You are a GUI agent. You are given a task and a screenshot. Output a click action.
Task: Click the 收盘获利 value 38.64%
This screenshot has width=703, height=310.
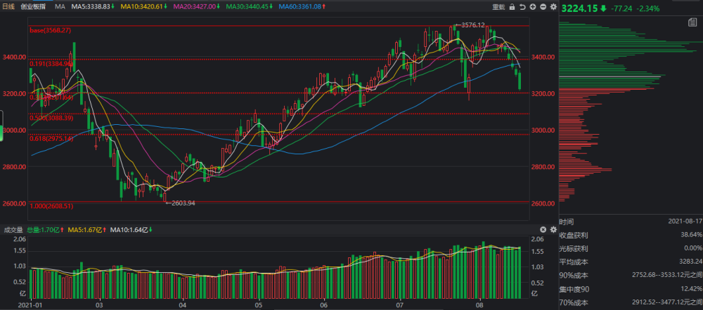[691, 234]
